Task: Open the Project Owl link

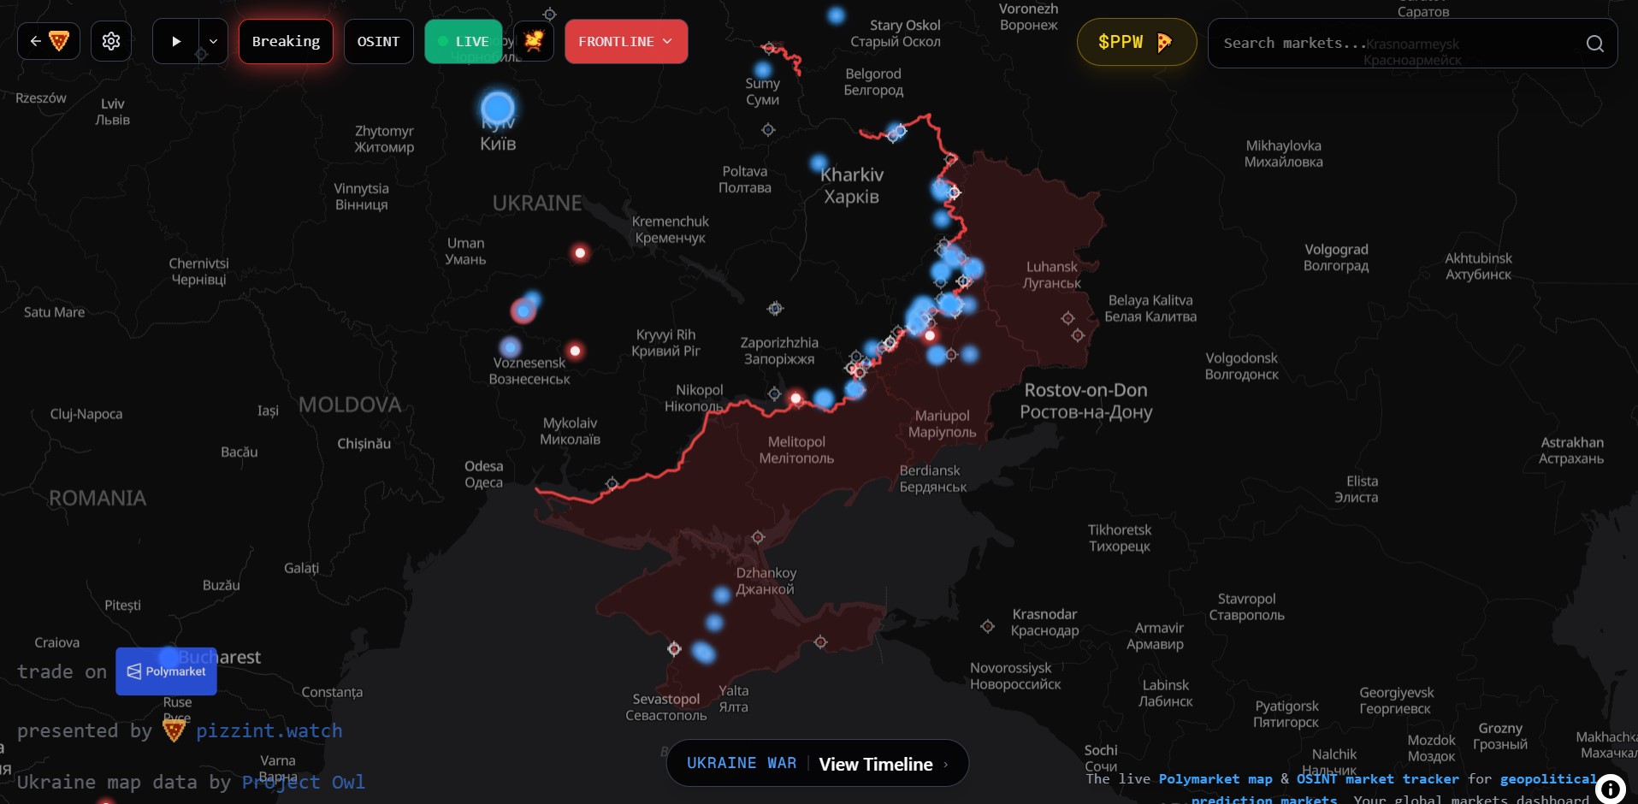Action: 303,782
